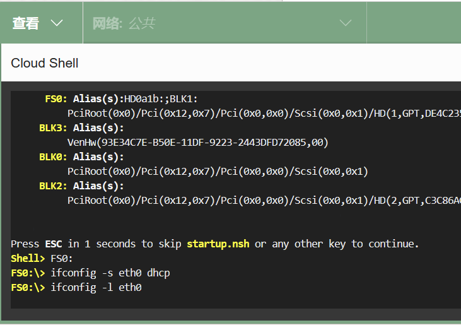461x325 pixels.
Task: Click the BLK3 Alias(s) entry
Action: tap(81, 127)
